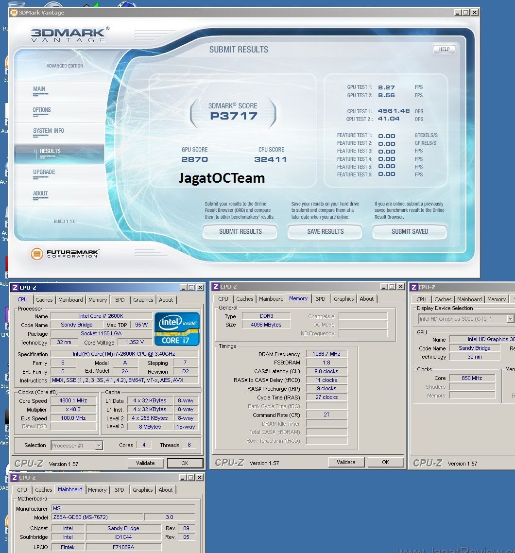This screenshot has width=515, height=553.
Task: Click the 3DMark Vantage logo in header
Action: coord(70,35)
